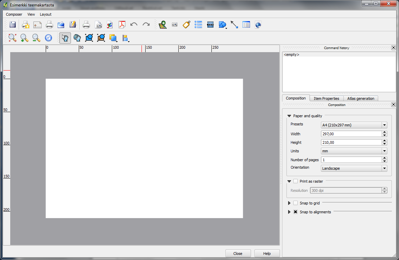Viewport: 399px width, 260px height.
Task: Print the composition
Action: coord(86,25)
